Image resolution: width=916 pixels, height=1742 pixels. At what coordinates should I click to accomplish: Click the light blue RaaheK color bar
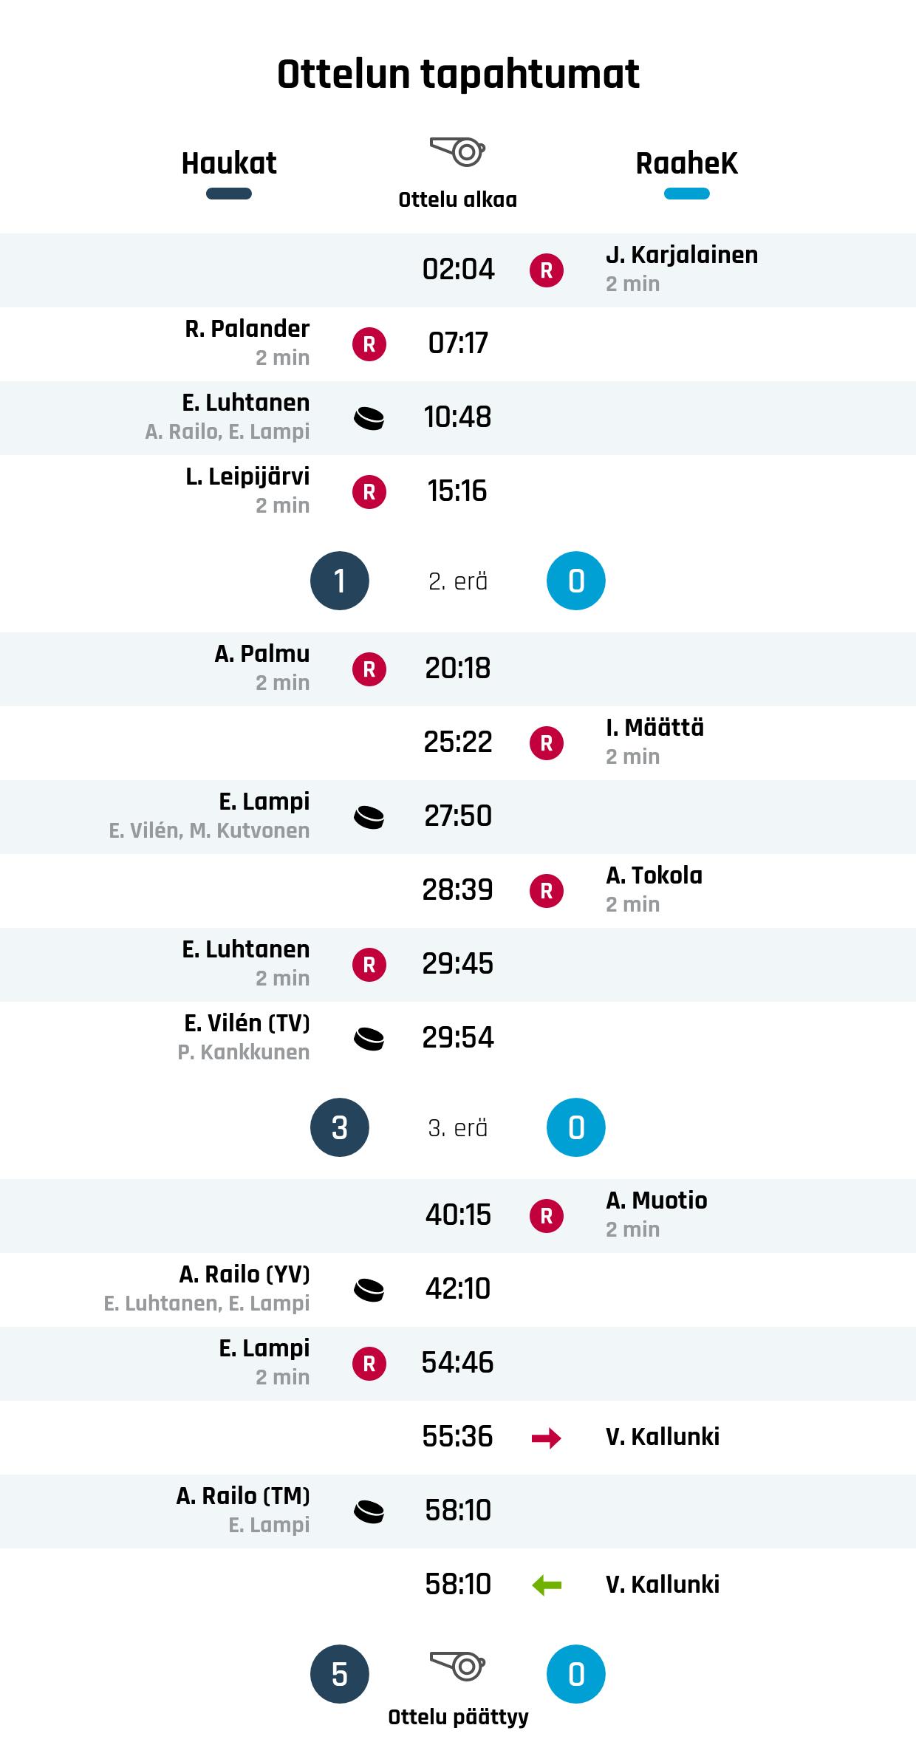(x=686, y=194)
